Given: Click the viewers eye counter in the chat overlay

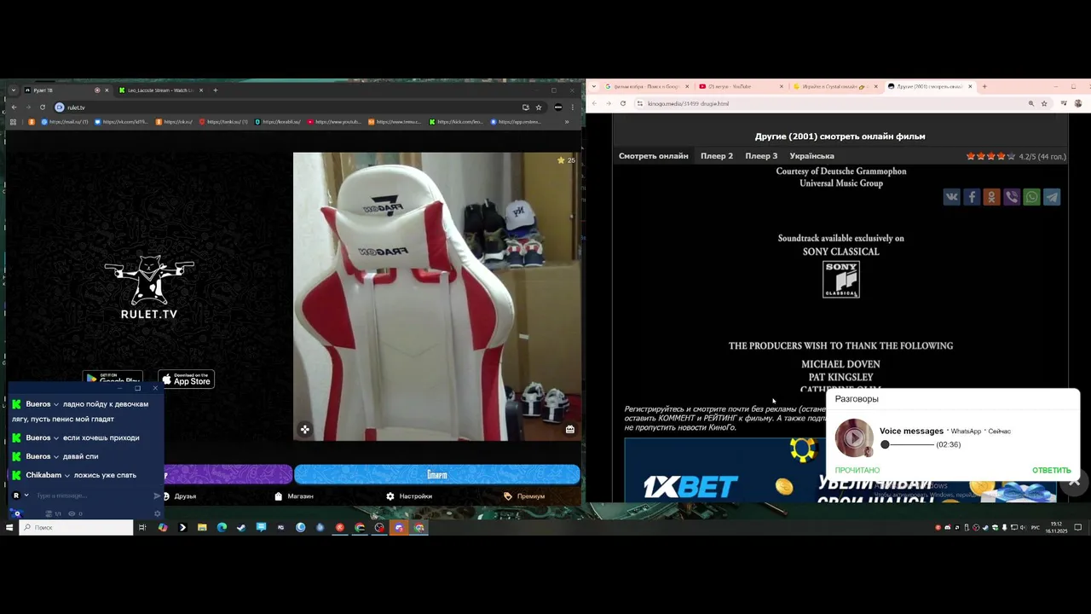Looking at the screenshot, I should [x=75, y=513].
